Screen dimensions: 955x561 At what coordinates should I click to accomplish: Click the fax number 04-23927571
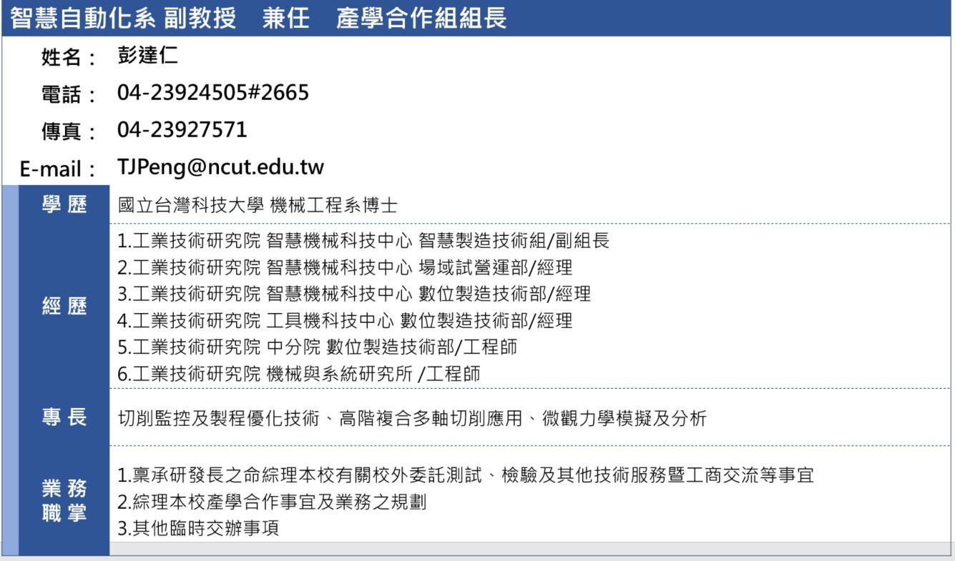[182, 130]
